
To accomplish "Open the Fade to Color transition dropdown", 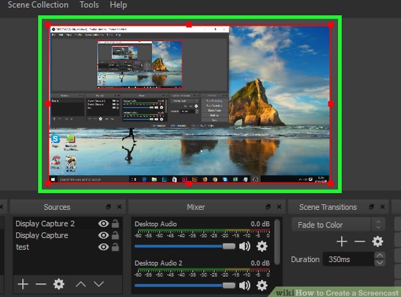I will click(338, 224).
